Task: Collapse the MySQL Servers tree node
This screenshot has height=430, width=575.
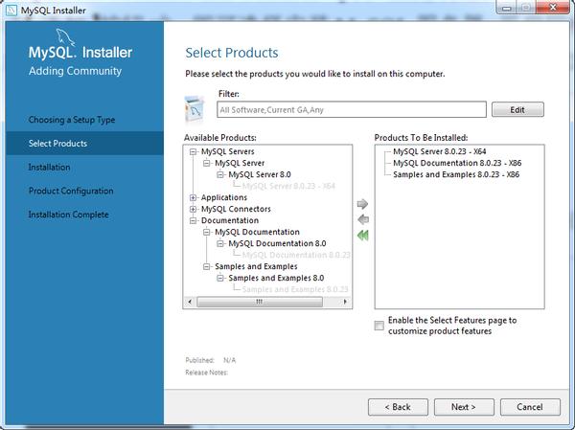Action: (x=193, y=151)
